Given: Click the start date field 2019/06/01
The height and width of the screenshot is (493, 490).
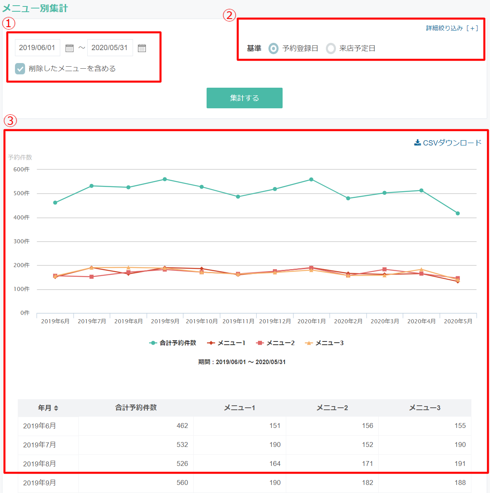Looking at the screenshot, I should tap(37, 48).
